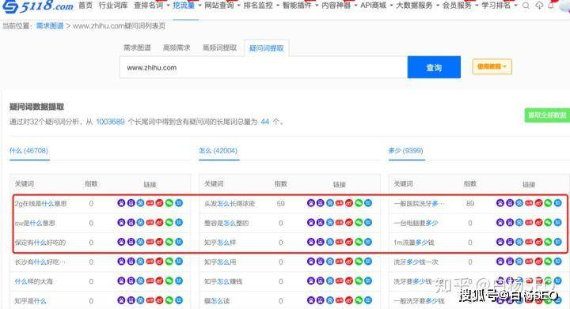Open the 什么 (46708) category link
Screen dimensions: 570x309
tap(28, 150)
